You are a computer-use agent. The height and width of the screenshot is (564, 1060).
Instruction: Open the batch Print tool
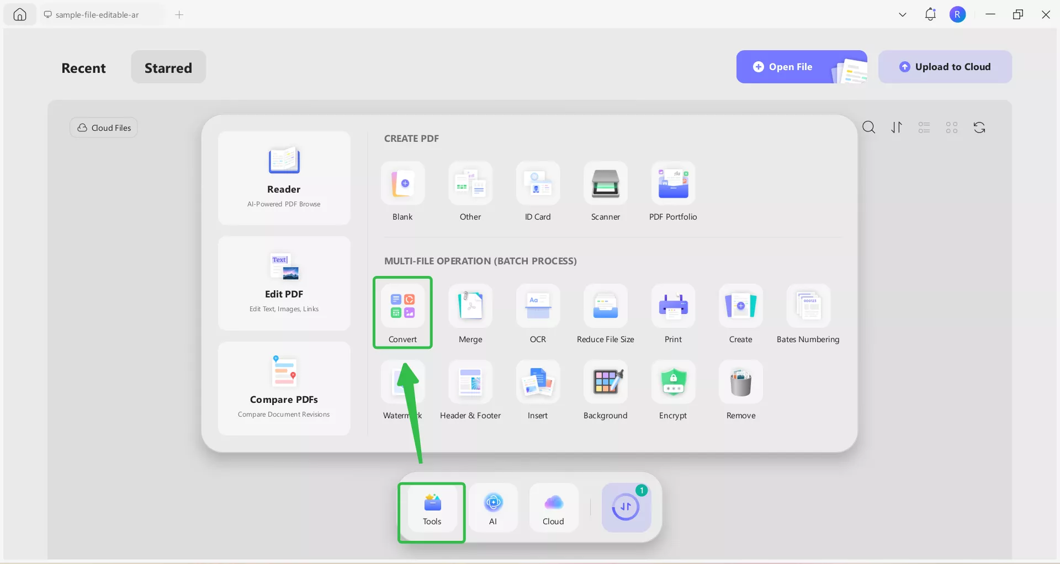pos(673,313)
